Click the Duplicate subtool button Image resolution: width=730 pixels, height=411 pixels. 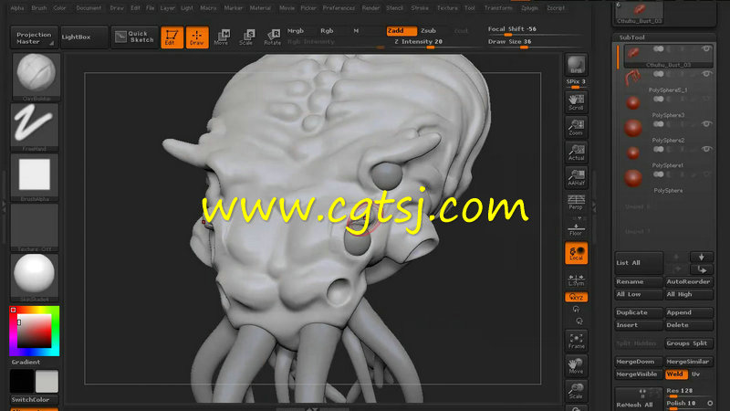(x=638, y=312)
